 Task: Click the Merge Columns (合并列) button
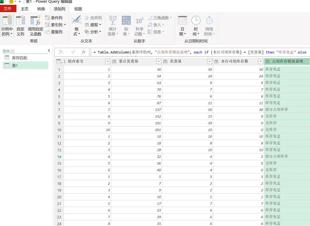pyautogui.click(x=93, y=18)
